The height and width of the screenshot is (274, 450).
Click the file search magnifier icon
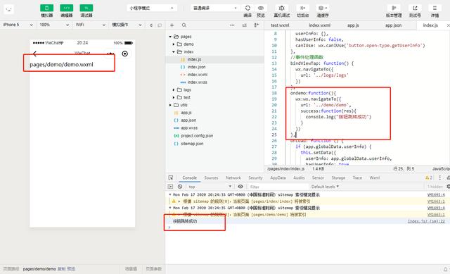pos(184,25)
